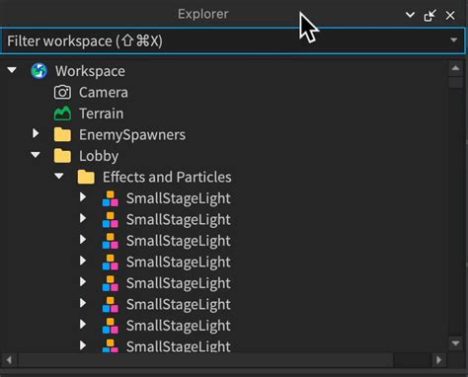Click the Effects and Particles folder icon
Viewport: 468px width, 377px height.
[x=86, y=177]
